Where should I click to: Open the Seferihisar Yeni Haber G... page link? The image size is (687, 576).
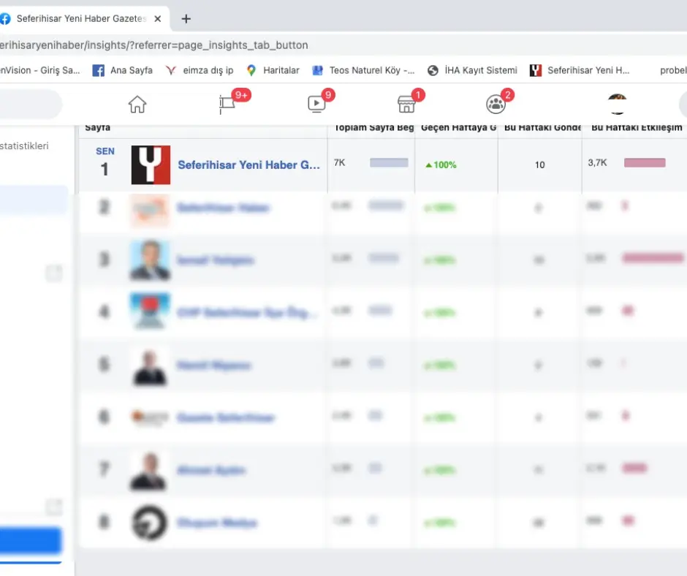pos(249,164)
